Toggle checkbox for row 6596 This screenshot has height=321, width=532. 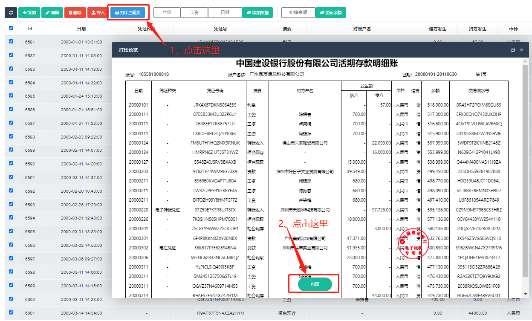pos(11,245)
